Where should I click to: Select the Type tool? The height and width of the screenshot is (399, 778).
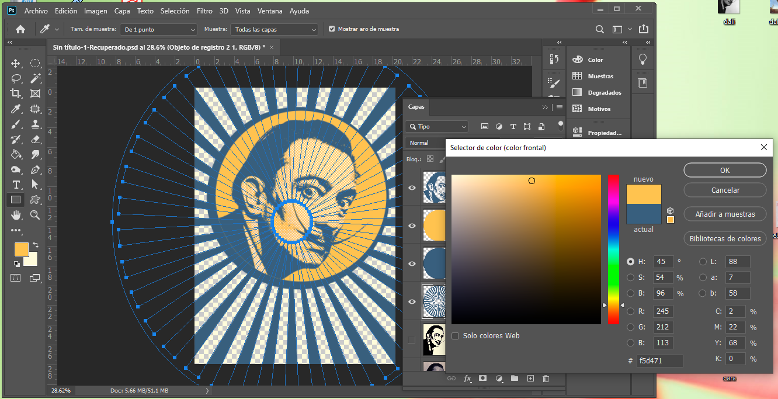16,183
